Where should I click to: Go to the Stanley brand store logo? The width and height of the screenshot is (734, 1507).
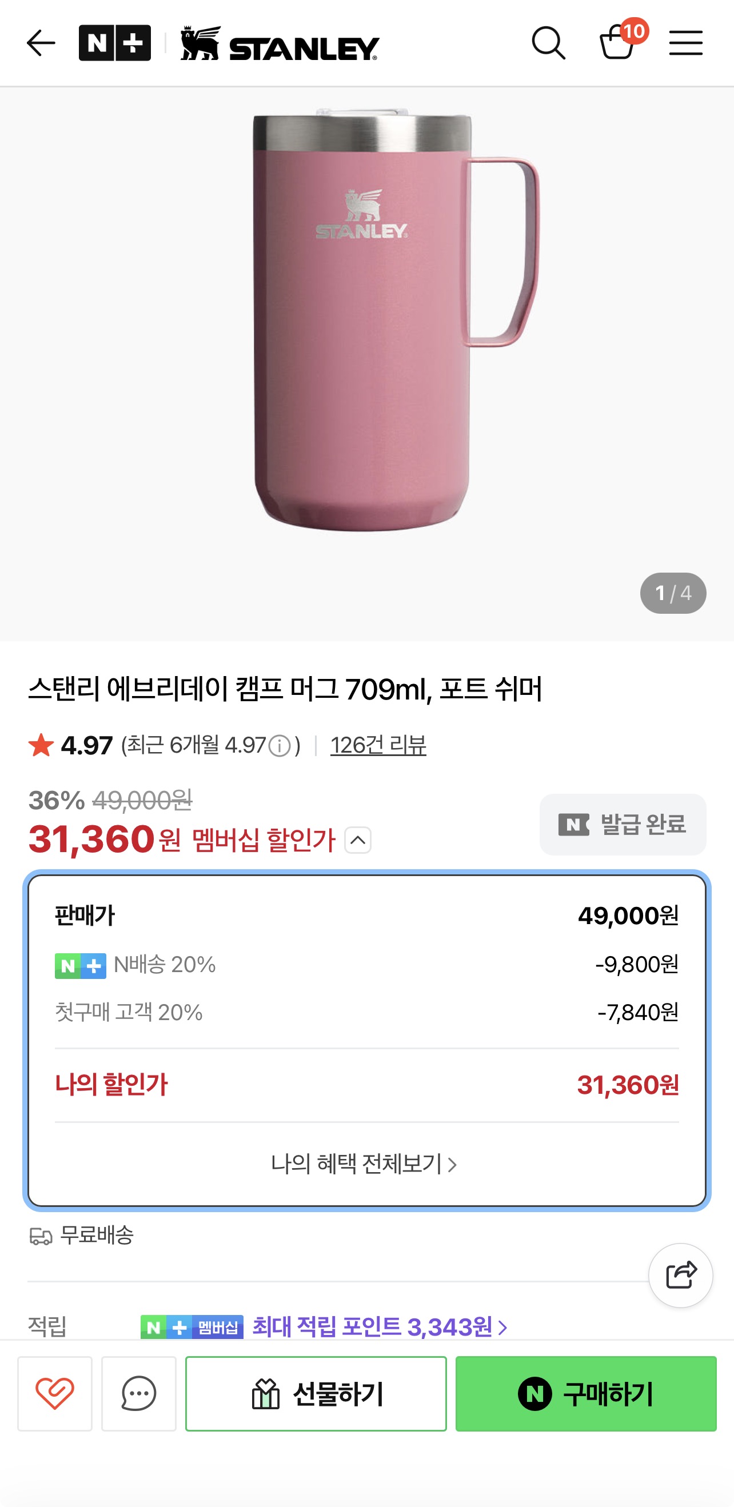[x=280, y=43]
